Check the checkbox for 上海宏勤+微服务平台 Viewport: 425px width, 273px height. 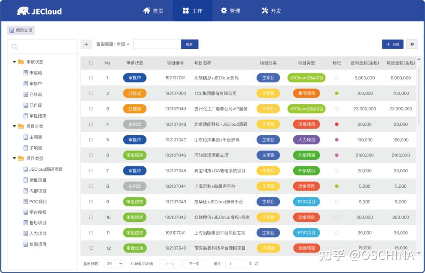pos(92,186)
